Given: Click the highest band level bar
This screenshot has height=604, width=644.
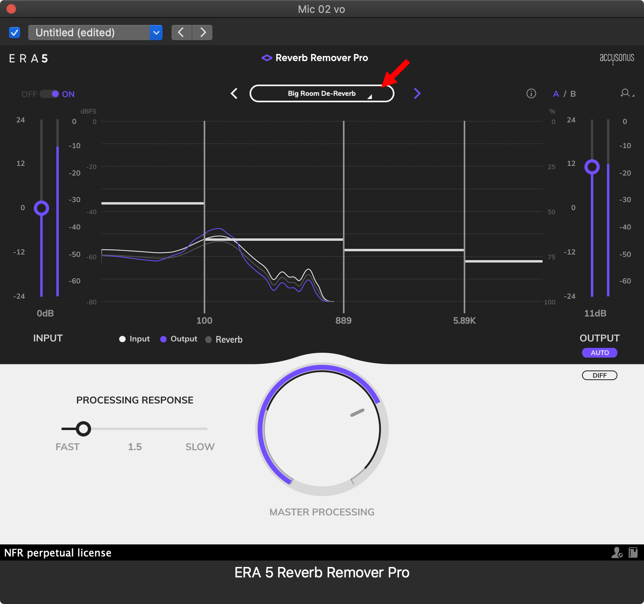Looking at the screenshot, I should [504, 261].
